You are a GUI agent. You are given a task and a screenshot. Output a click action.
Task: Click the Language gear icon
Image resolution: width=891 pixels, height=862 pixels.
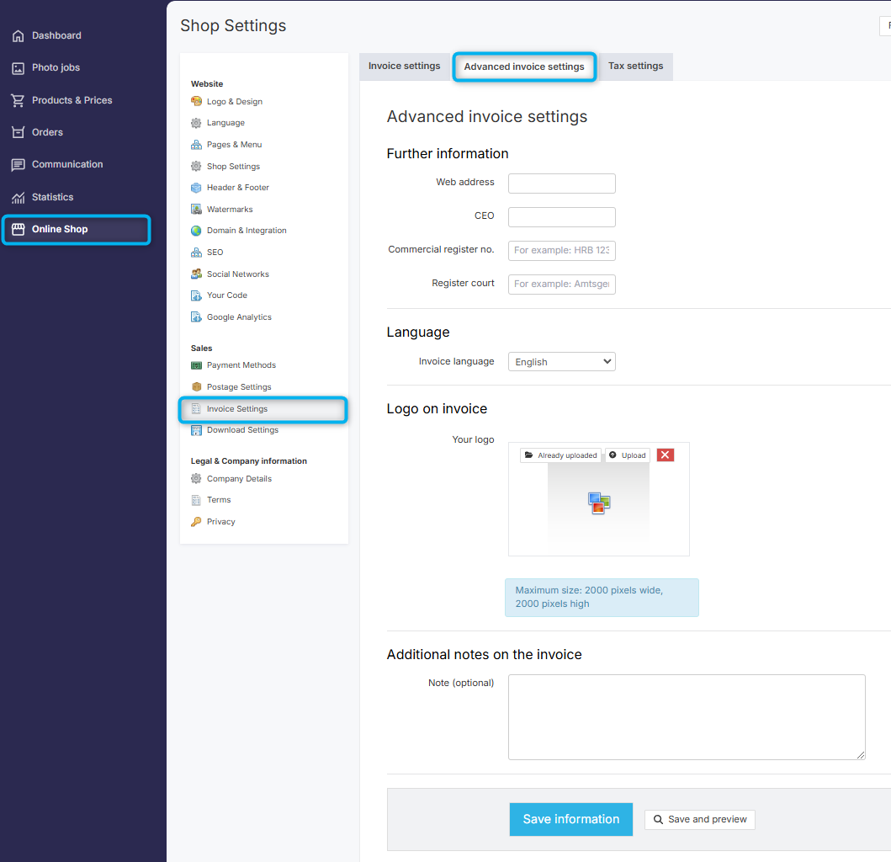tap(196, 123)
